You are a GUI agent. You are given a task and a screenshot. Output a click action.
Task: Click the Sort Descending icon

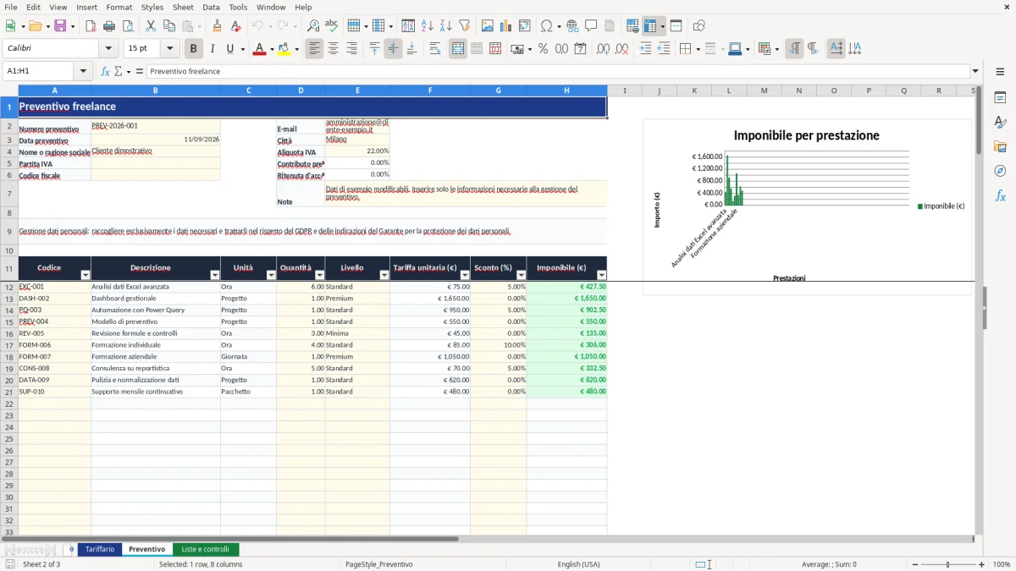pos(445,26)
